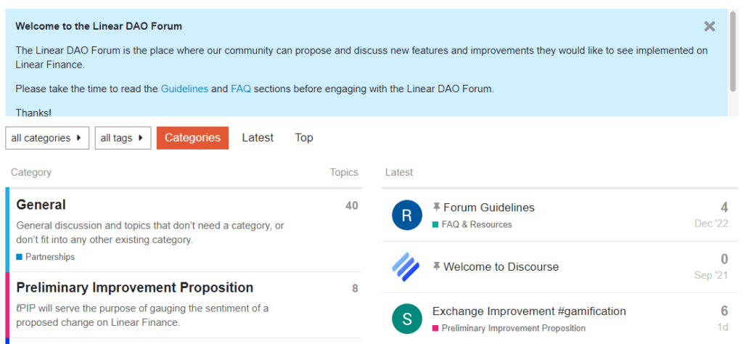This screenshot has width=743, height=344.
Task: Dismiss the welcome banner with the X
Action: pos(710,27)
